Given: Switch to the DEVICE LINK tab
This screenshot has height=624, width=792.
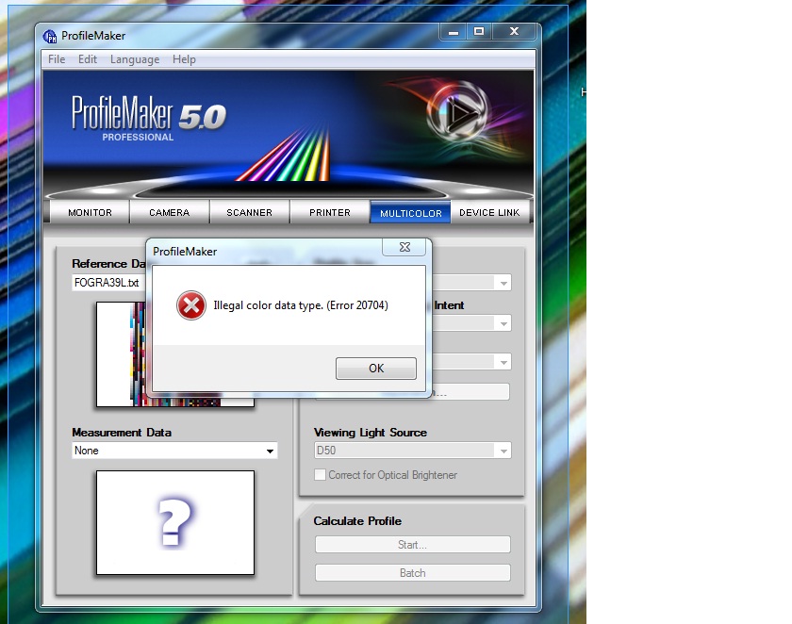Looking at the screenshot, I should (489, 212).
